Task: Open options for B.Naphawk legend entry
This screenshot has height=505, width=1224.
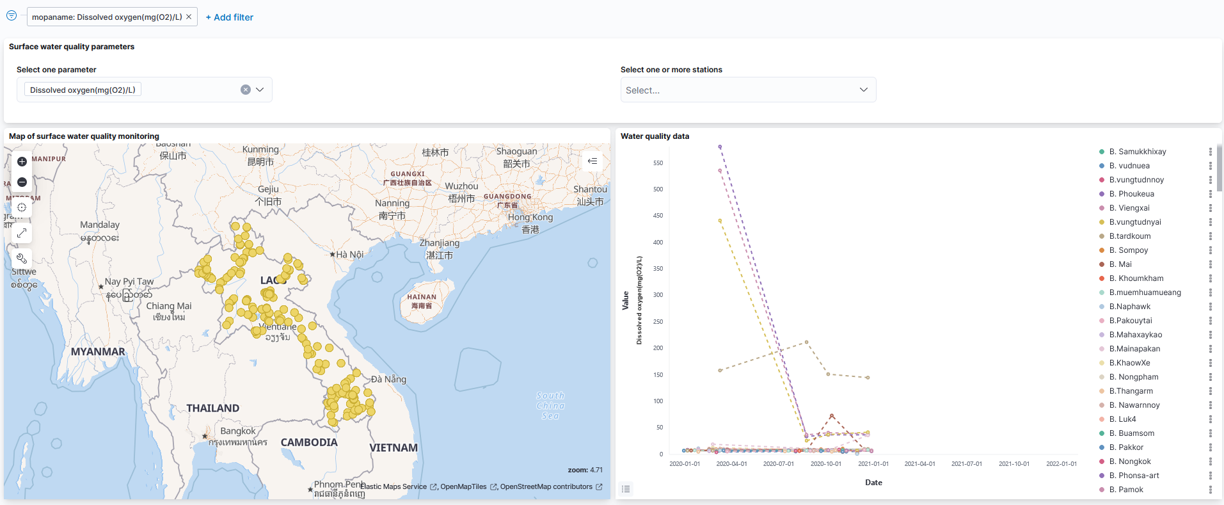Action: point(1210,307)
